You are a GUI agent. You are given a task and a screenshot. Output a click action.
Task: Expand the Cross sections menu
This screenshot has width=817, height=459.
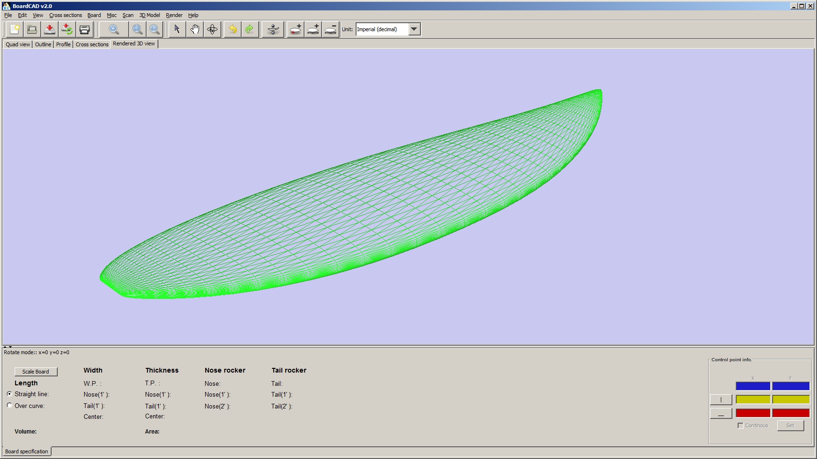(65, 15)
